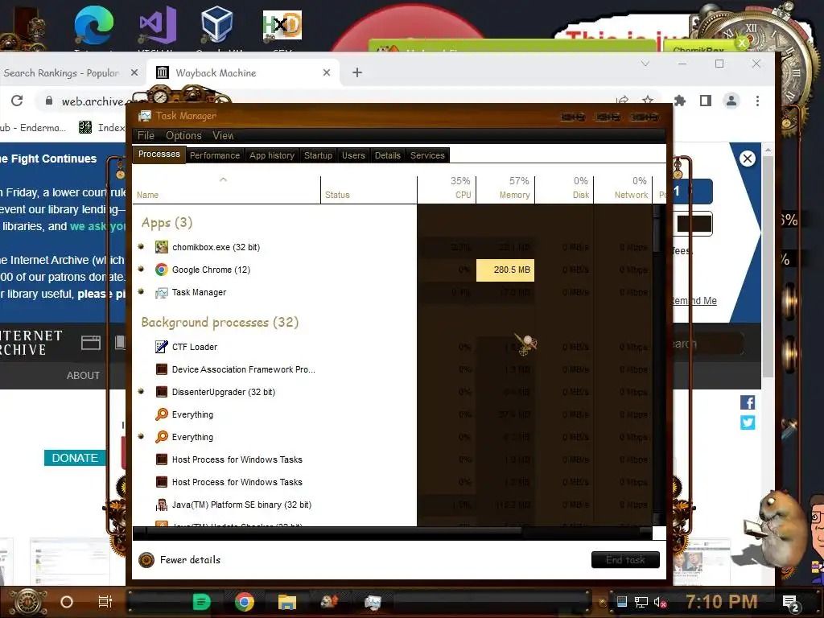
Task: Click the Device Association Framework process icon
Action: coord(161,369)
